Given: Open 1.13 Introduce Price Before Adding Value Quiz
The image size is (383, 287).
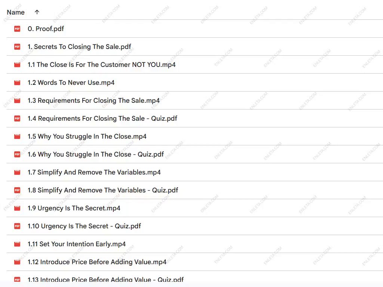Looking at the screenshot, I should click(x=105, y=280).
